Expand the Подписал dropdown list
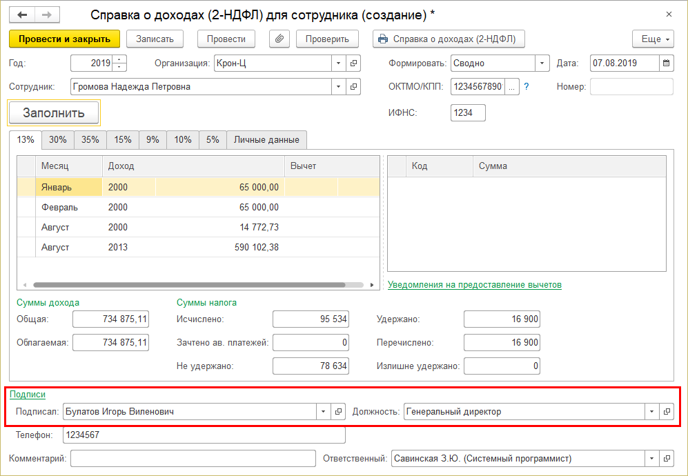Image resolution: width=688 pixels, height=476 pixels. click(323, 412)
